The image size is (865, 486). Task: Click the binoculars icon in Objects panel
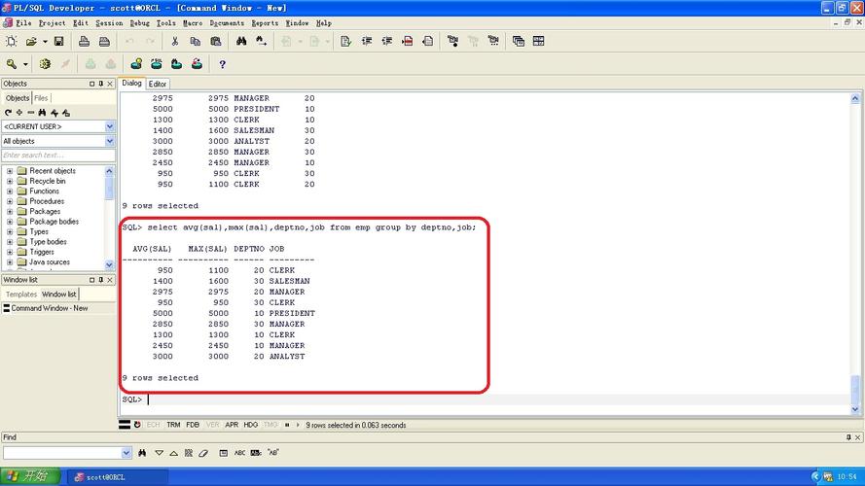click(42, 113)
